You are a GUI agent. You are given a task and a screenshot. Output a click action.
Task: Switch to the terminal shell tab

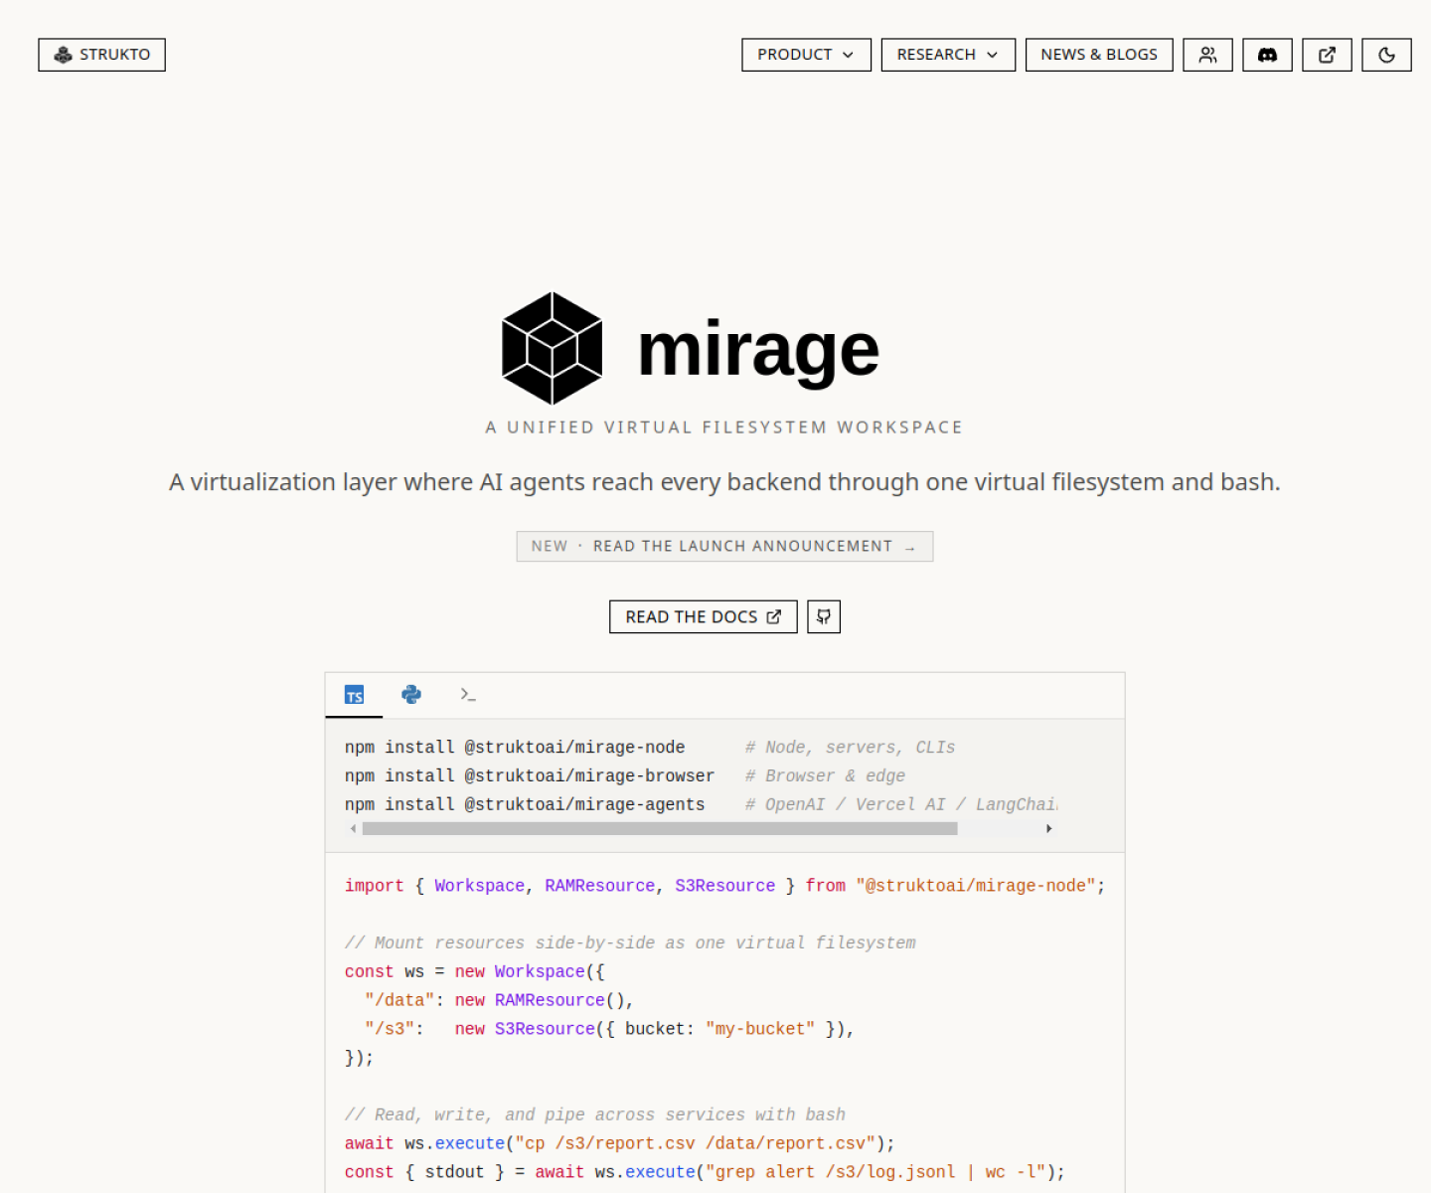click(x=468, y=695)
